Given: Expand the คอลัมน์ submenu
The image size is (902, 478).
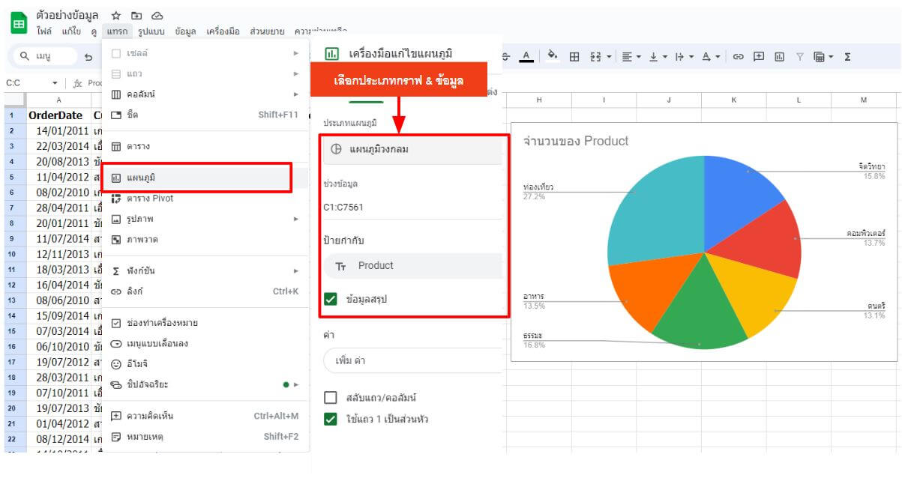Looking at the screenshot, I should coord(205,94).
